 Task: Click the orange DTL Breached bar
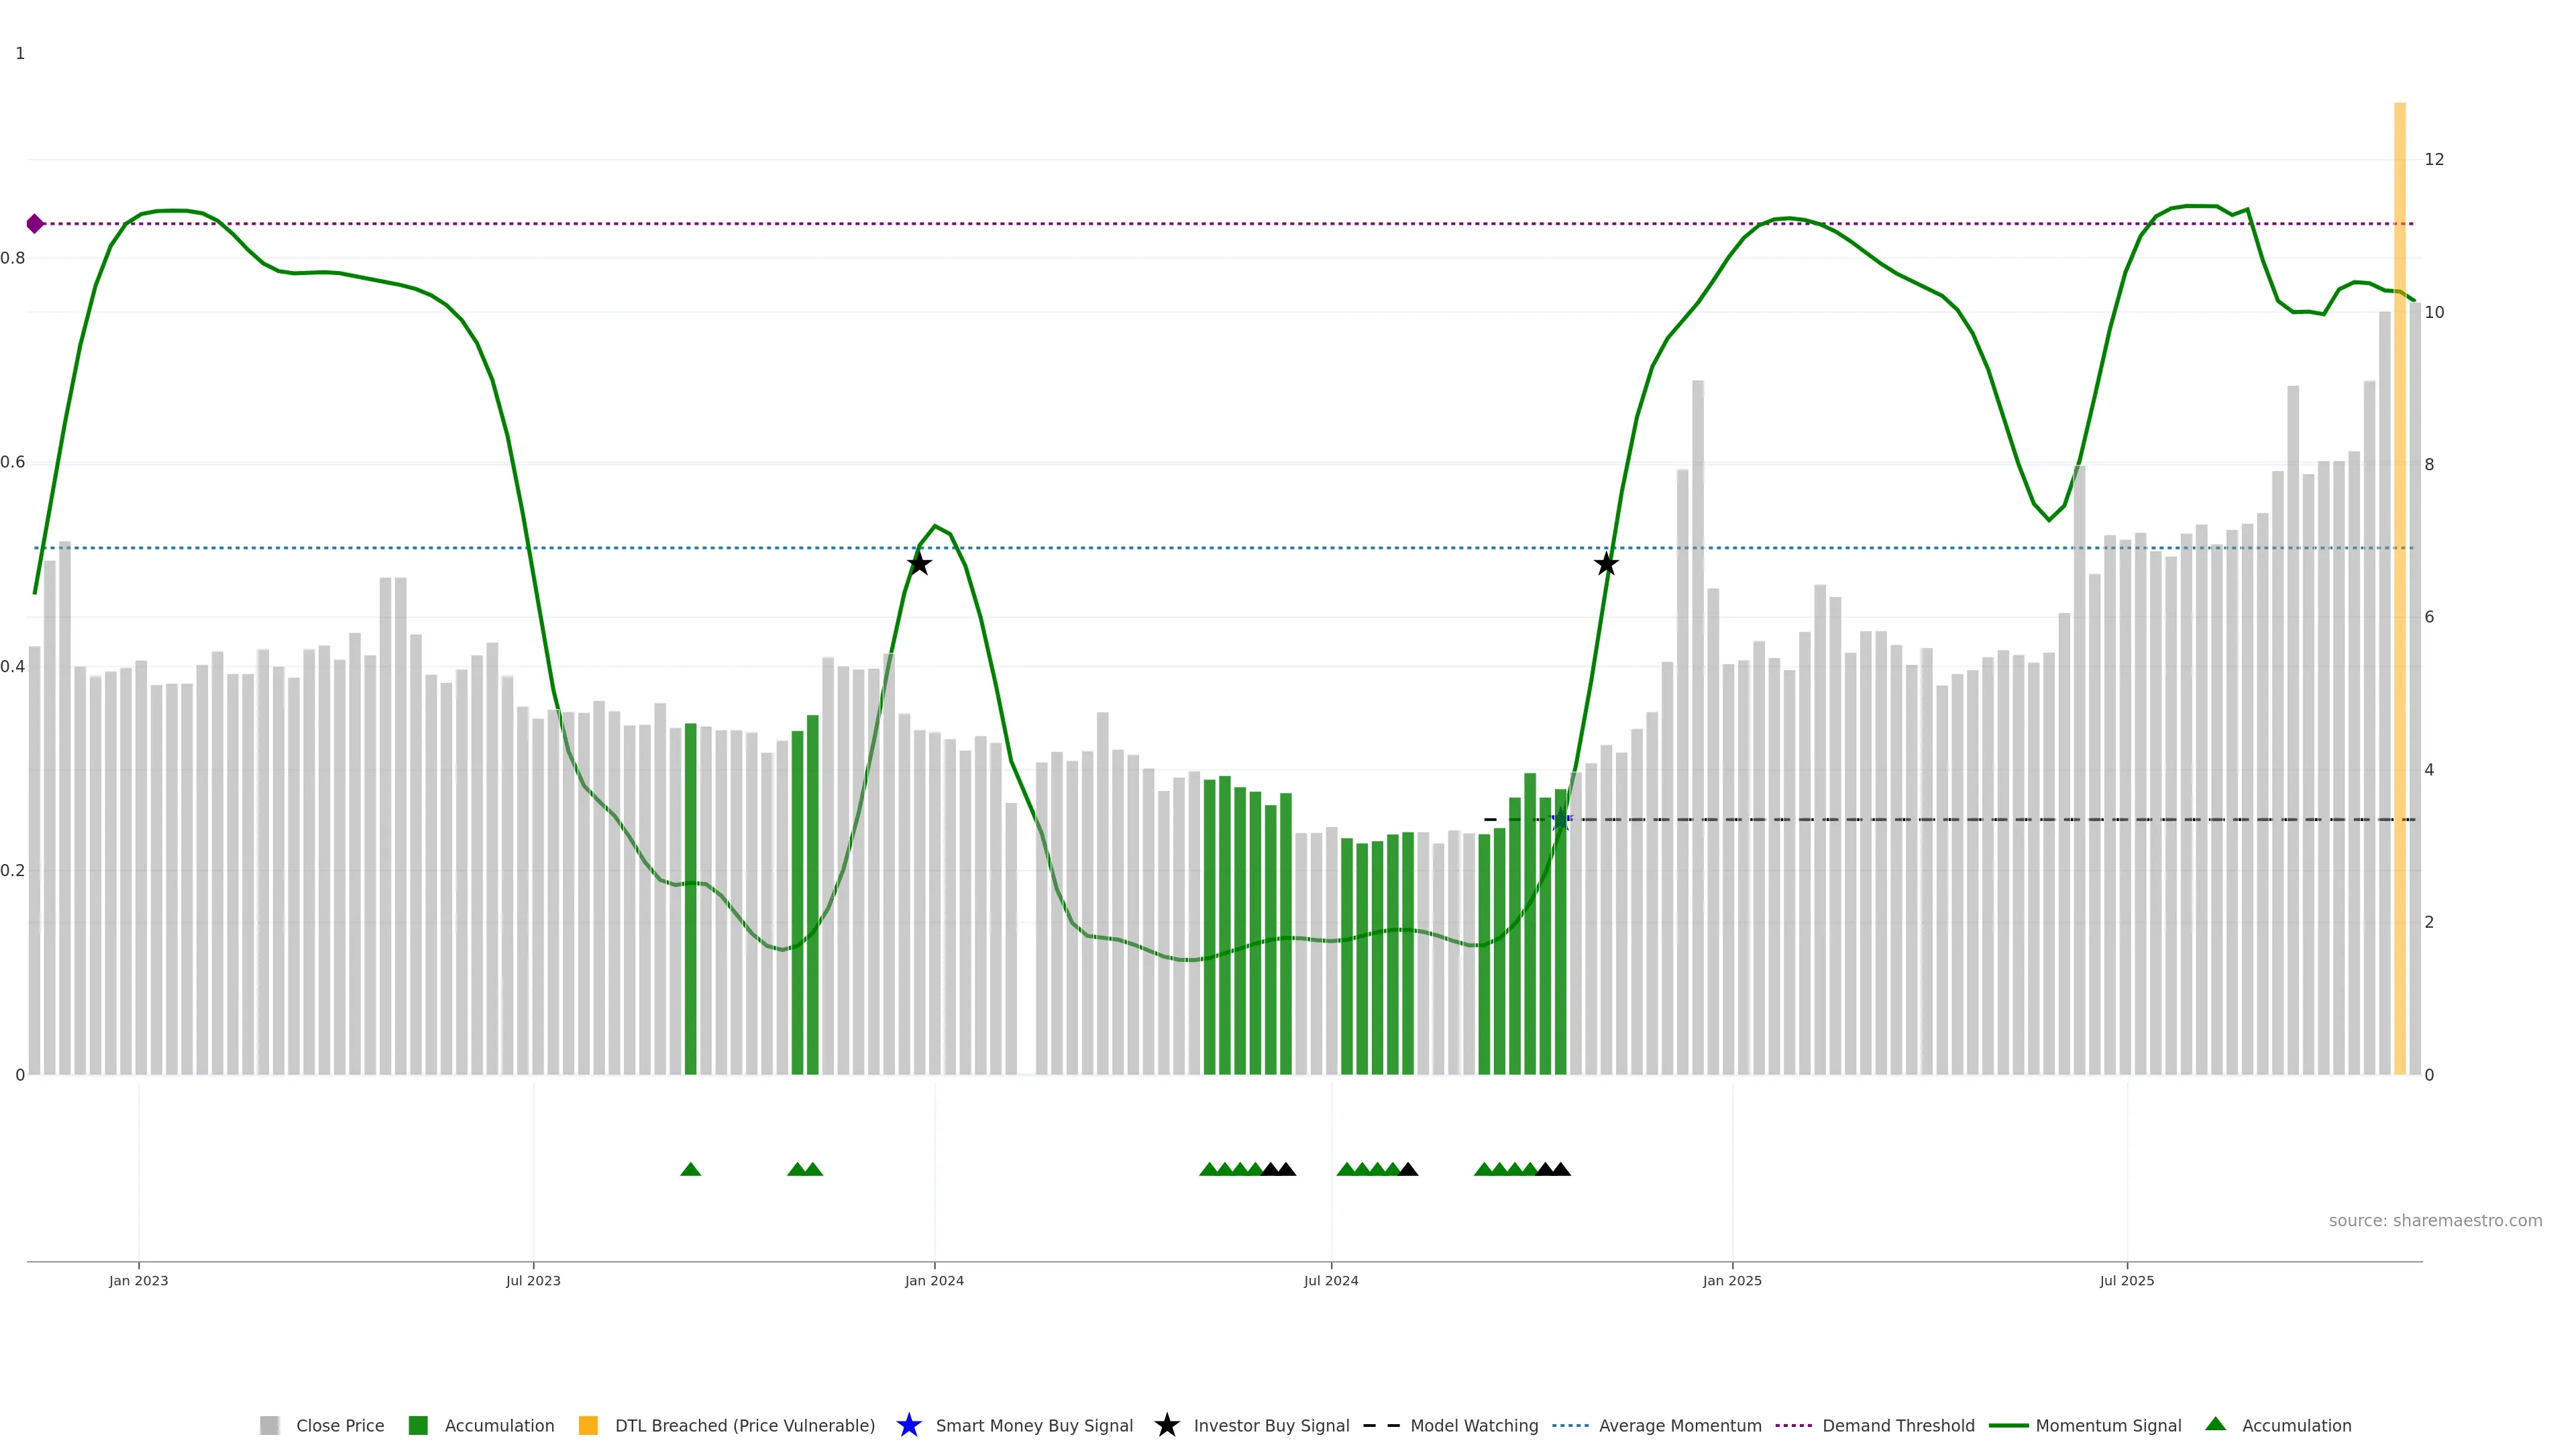pos(2399,600)
